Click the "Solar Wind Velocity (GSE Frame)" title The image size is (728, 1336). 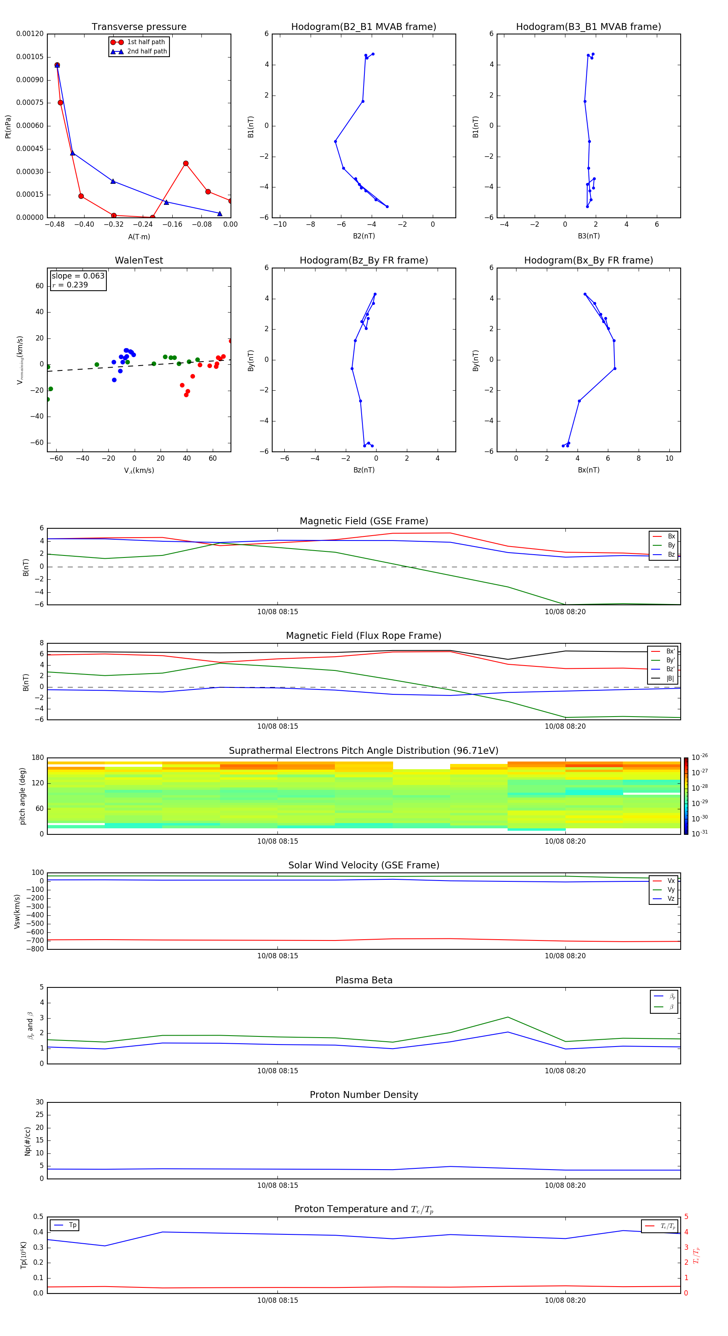tap(364, 865)
